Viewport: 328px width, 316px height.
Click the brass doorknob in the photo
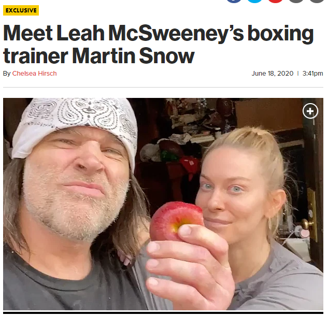(307, 224)
